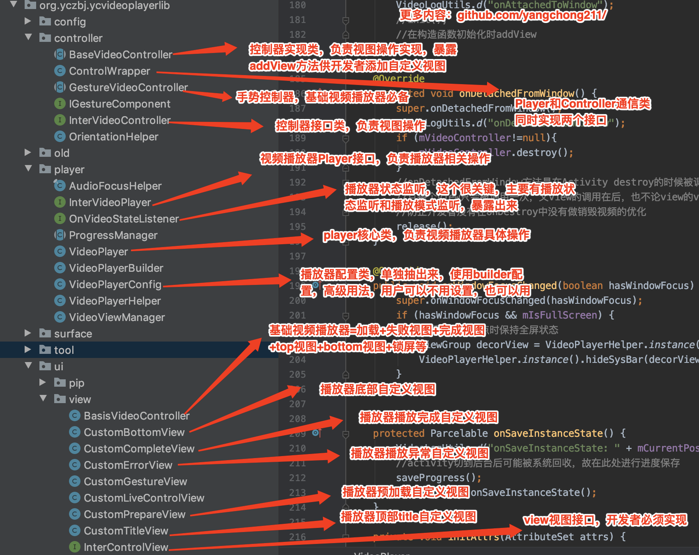This screenshot has height=555, width=699.
Task: Click the OnVideoStateListener interface icon
Action: (x=60, y=218)
